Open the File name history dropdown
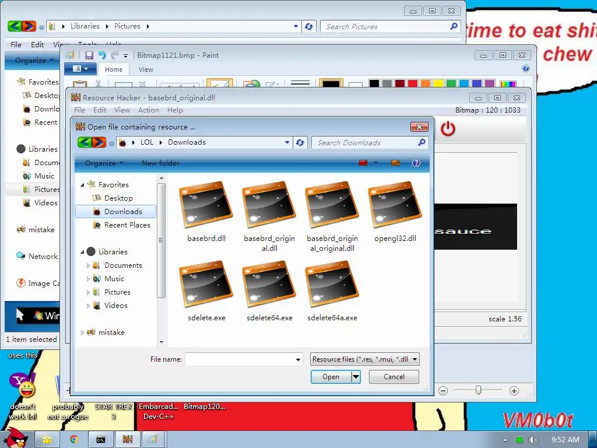The height and width of the screenshot is (448, 597). coord(298,359)
